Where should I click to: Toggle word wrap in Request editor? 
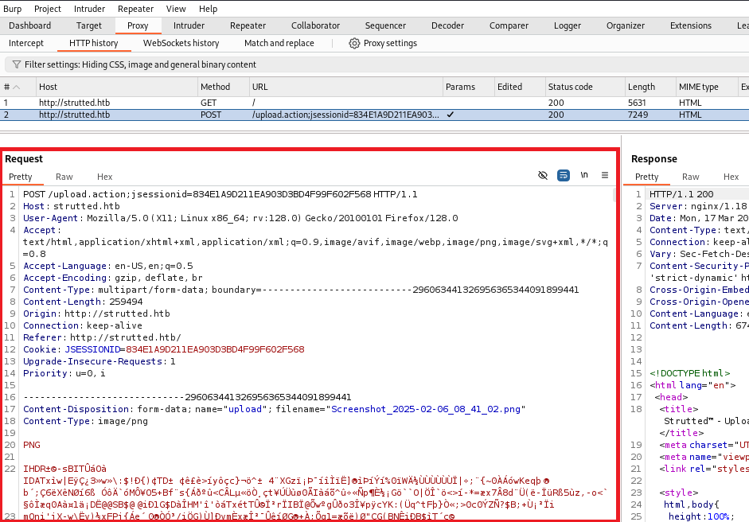click(564, 175)
